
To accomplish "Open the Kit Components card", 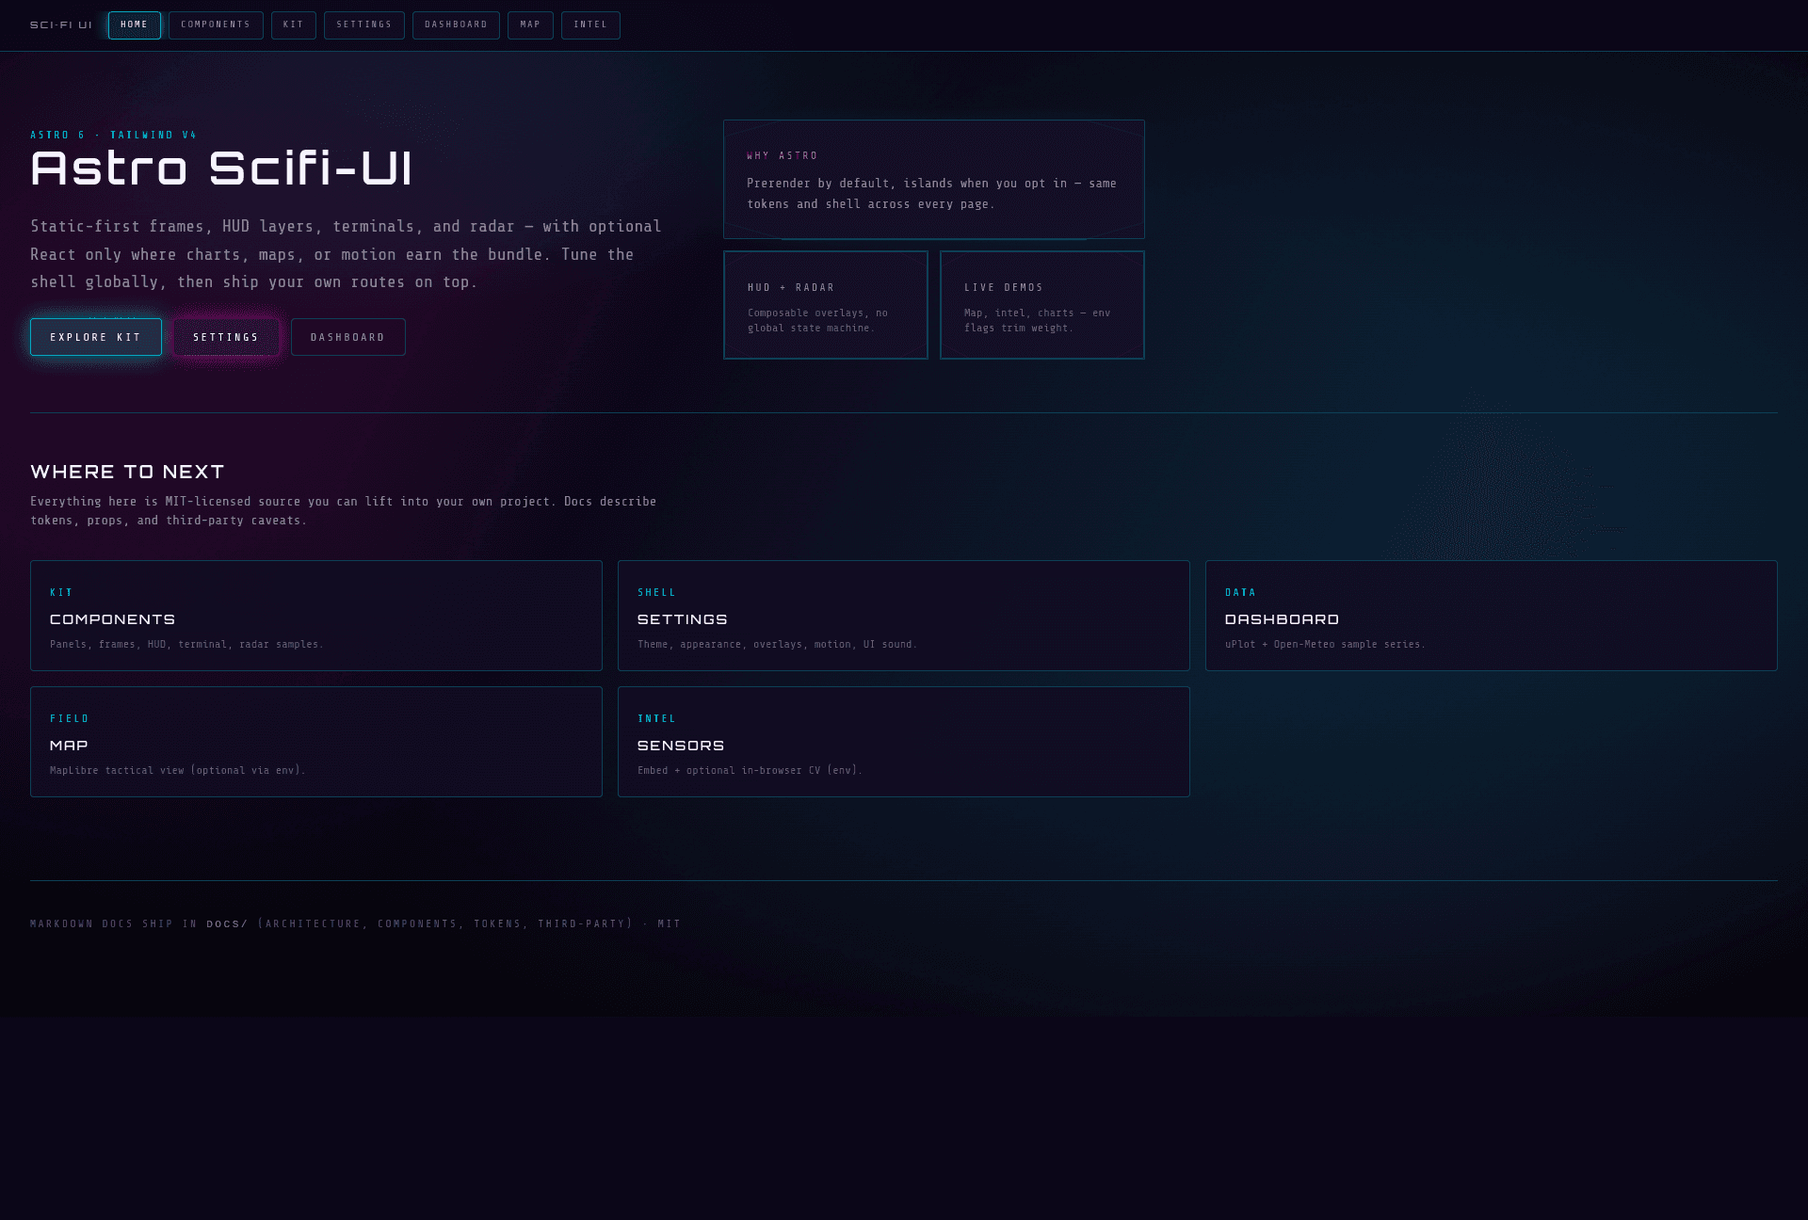I will [x=316, y=616].
